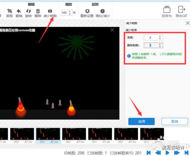Image resolution: width=190 pixels, height=156 pixels.
Task: Select frame 202 thumbnail
Action: (74, 134)
